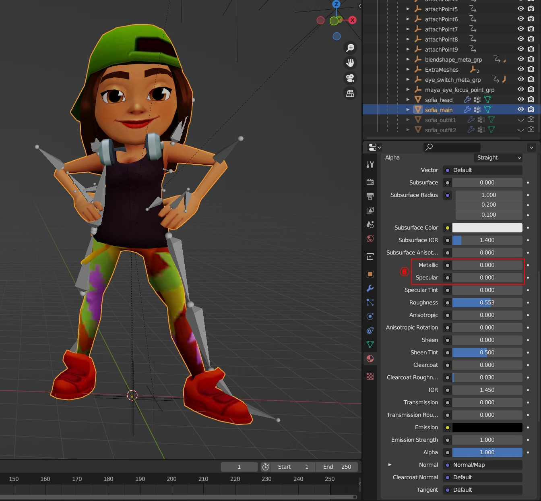Click the Subsurface Color white swatch

pyautogui.click(x=487, y=228)
